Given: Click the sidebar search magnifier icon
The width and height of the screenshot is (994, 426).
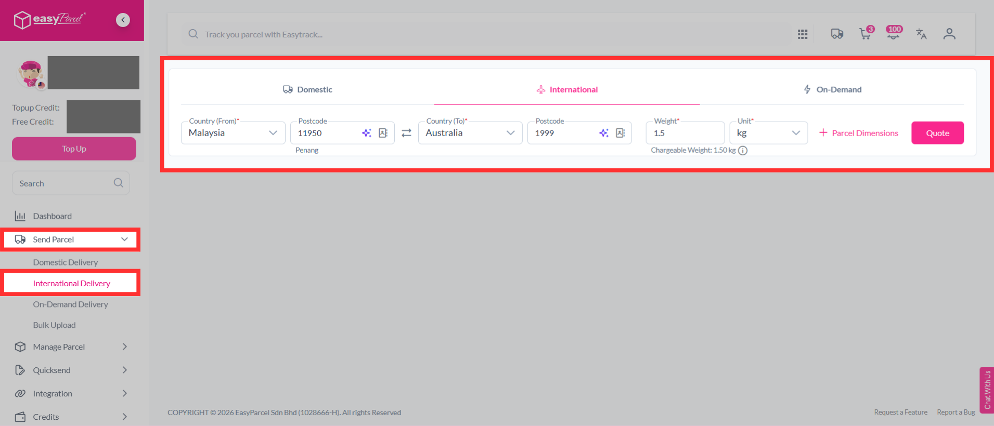Looking at the screenshot, I should [x=119, y=183].
